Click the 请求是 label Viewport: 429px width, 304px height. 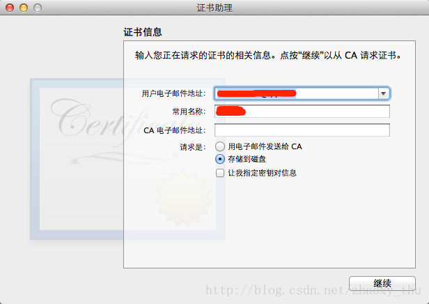tap(193, 147)
